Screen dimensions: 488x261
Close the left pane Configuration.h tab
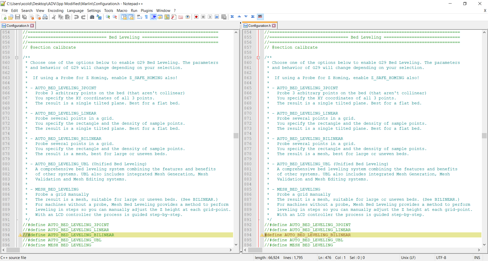[x=32, y=26]
